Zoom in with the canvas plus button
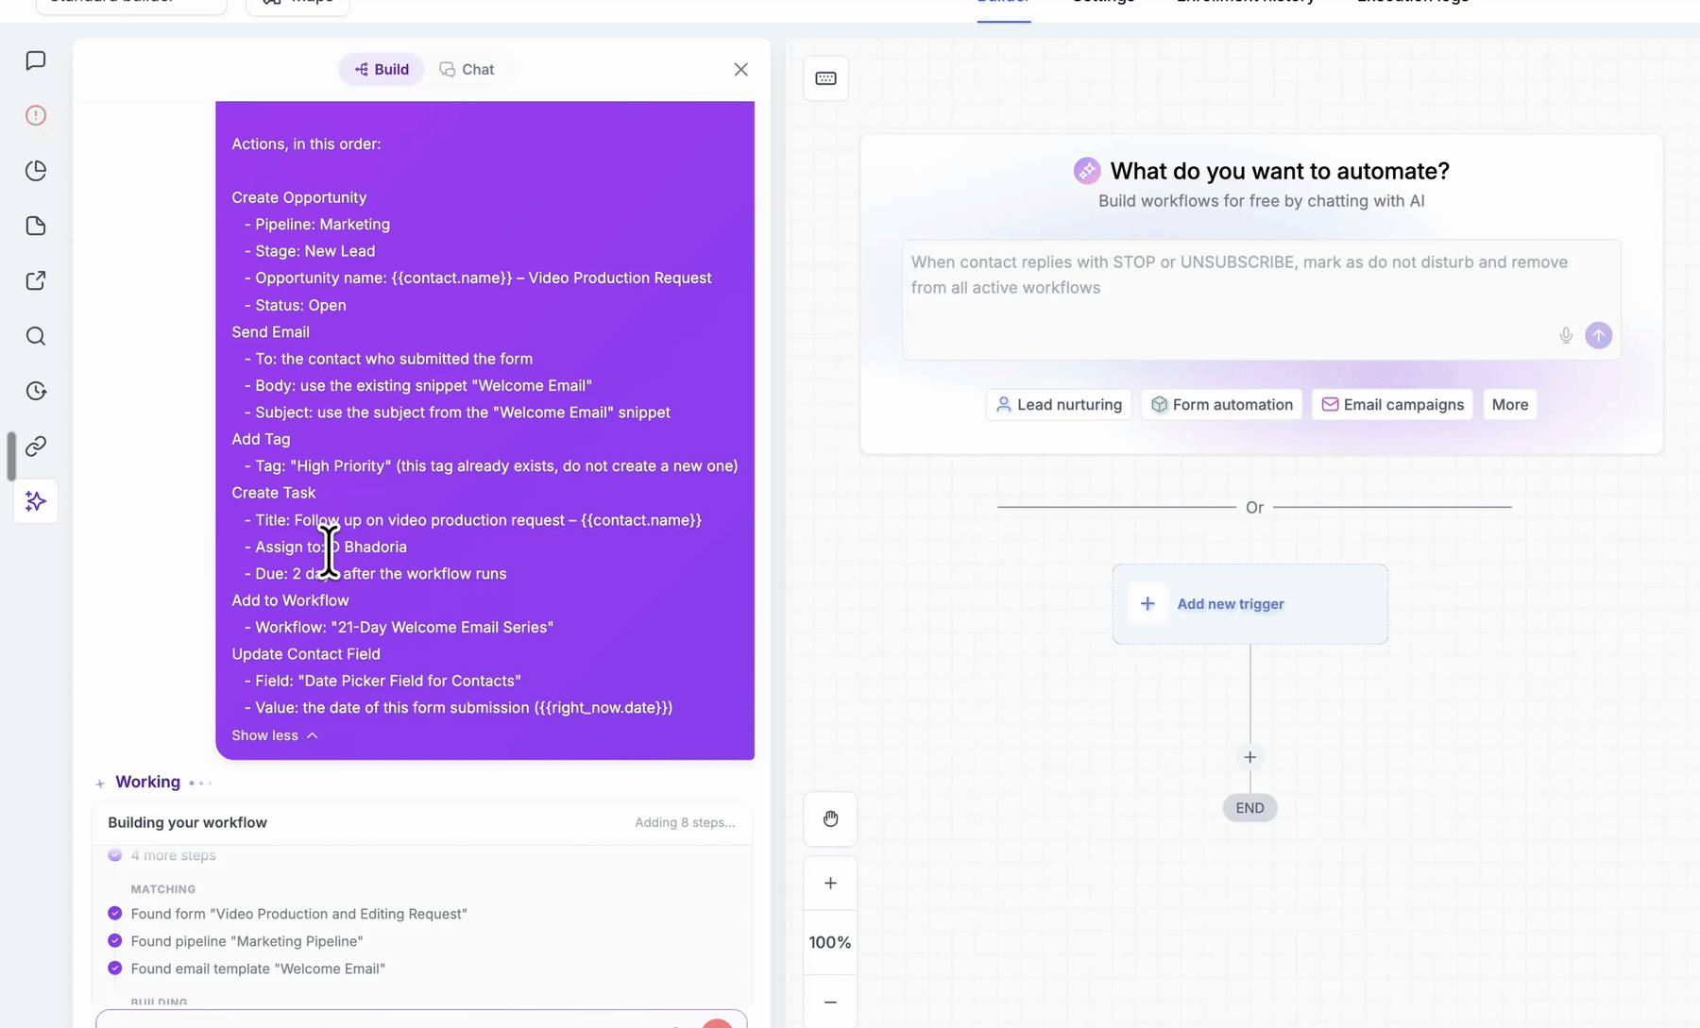Screen dimensions: 1700x1028 click(x=830, y=884)
